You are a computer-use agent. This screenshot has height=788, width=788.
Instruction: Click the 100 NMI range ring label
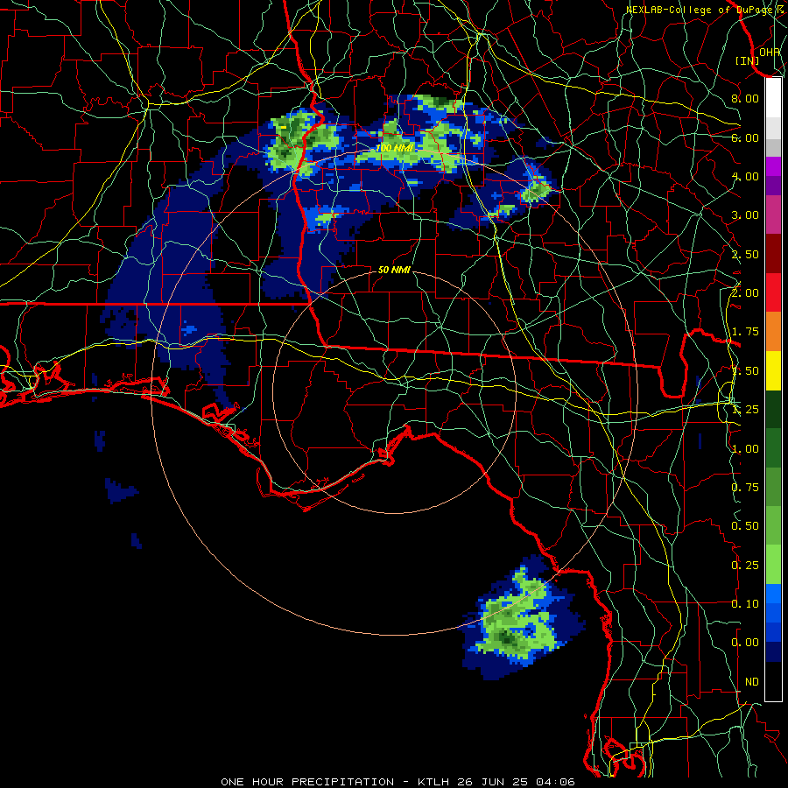point(394,148)
